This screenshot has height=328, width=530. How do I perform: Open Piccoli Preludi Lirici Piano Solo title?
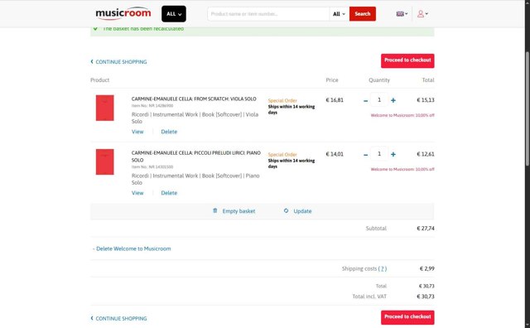coord(196,157)
